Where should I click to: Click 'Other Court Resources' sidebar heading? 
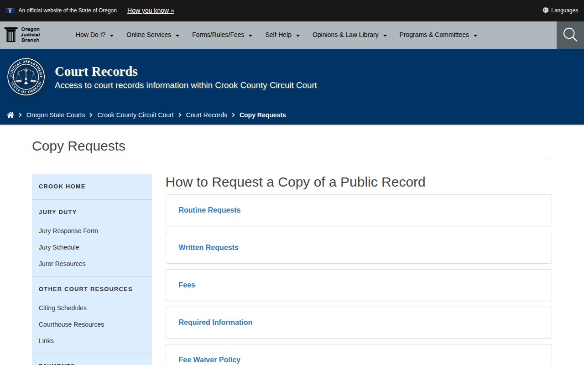point(85,289)
